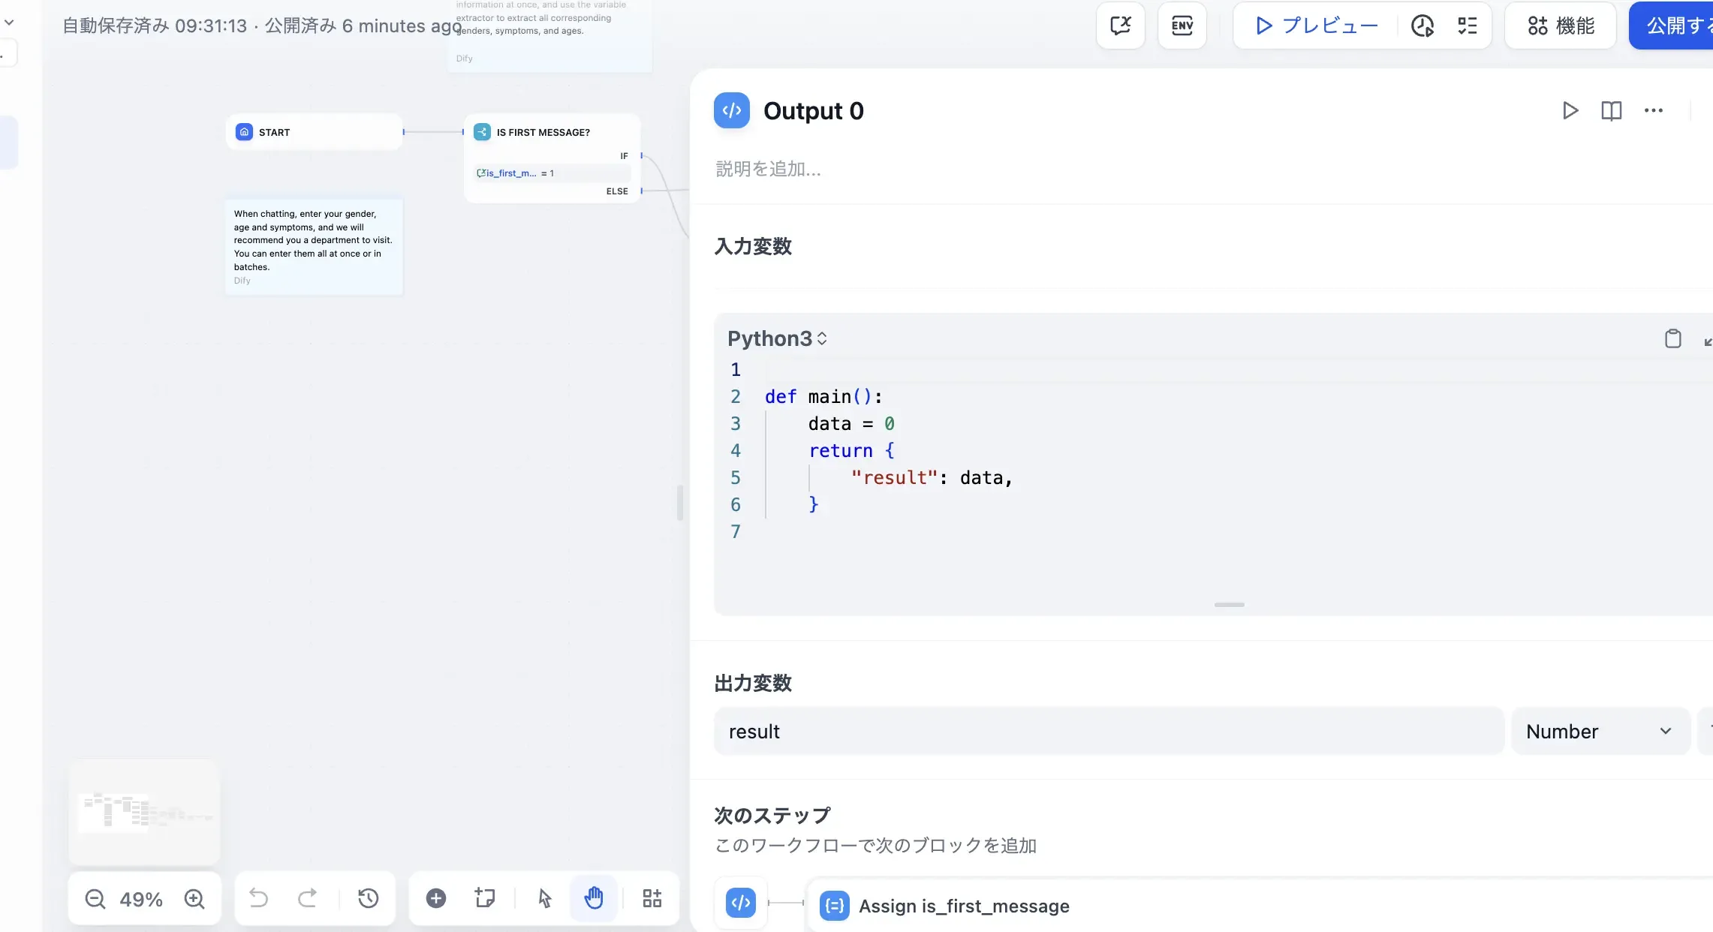Redo the last change
The image size is (1713, 932).
coord(307,898)
